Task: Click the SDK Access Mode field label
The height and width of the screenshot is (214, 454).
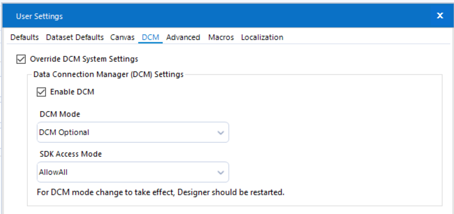Action: coord(70,154)
